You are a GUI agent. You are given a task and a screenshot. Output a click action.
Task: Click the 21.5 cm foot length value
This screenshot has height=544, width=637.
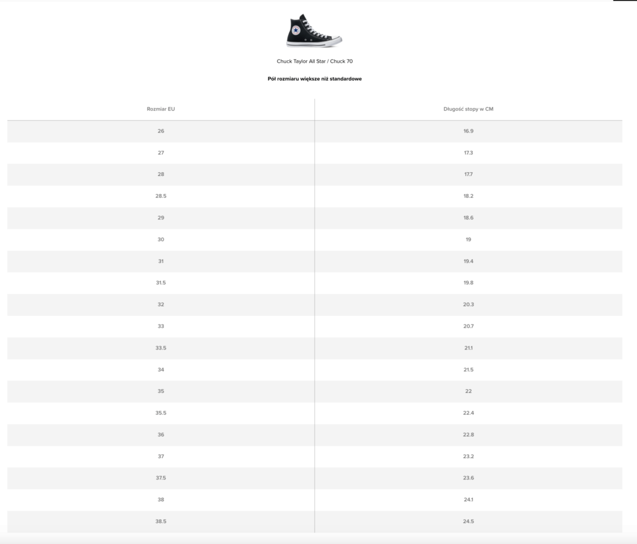click(468, 370)
